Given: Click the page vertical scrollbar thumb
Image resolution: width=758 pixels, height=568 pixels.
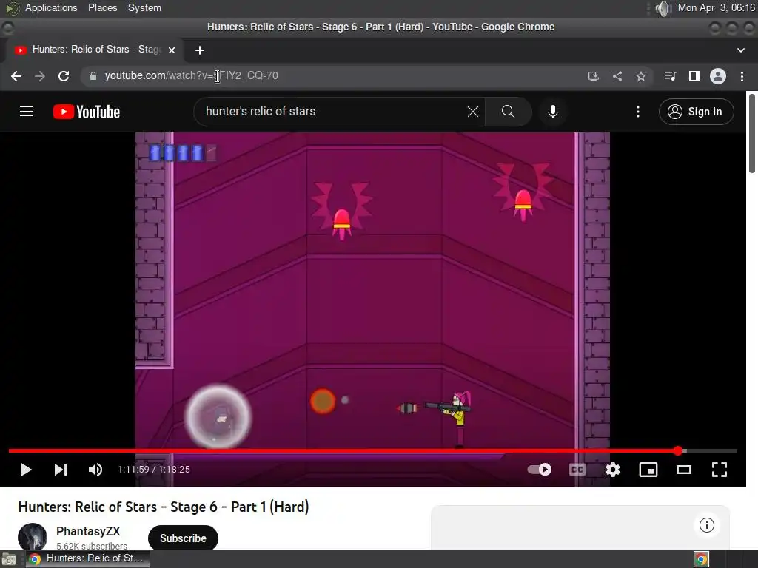Looking at the screenshot, I should click(x=752, y=133).
